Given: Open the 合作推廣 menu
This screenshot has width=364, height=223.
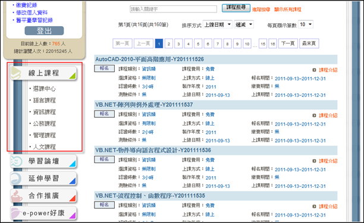Looking at the screenshot, I should coord(43,196).
